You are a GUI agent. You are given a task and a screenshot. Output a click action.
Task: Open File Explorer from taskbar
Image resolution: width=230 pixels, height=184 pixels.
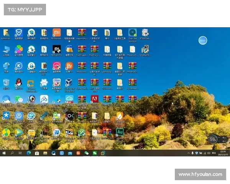click(45, 153)
